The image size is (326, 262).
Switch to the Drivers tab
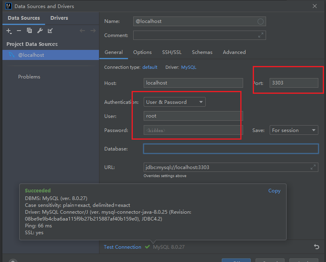[59, 18]
